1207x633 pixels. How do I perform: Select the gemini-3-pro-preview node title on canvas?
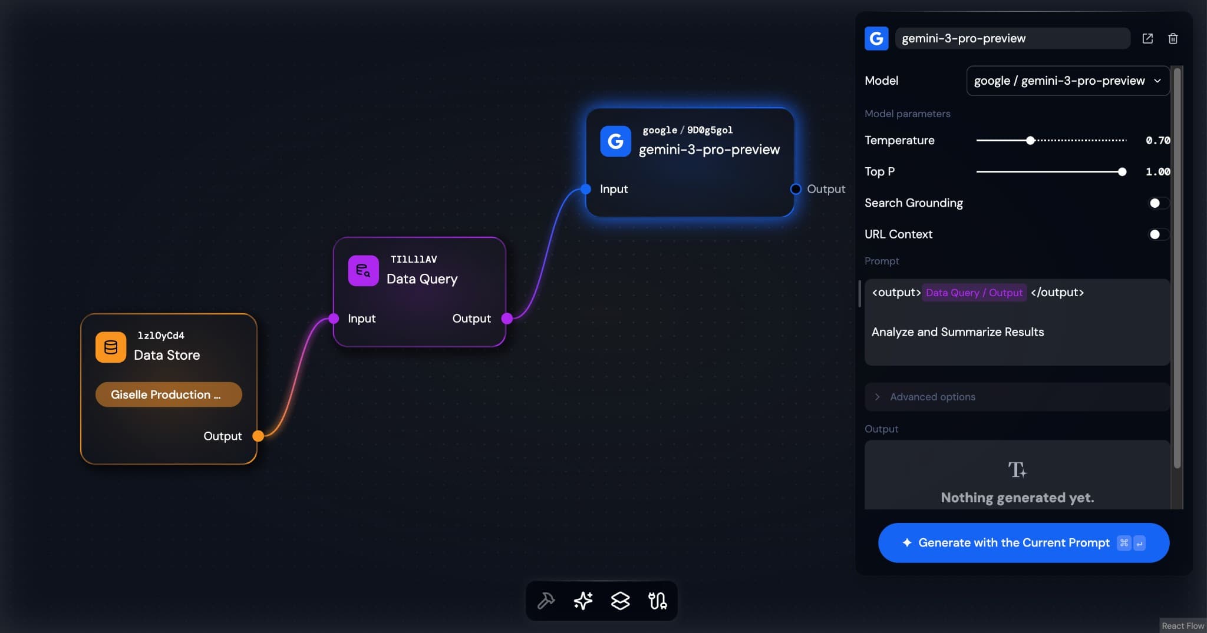click(x=709, y=150)
